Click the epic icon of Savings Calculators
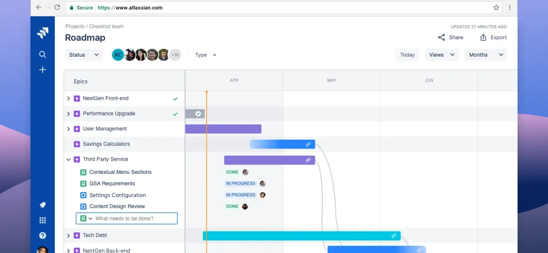Screen dimensions: 548x253 77,144
